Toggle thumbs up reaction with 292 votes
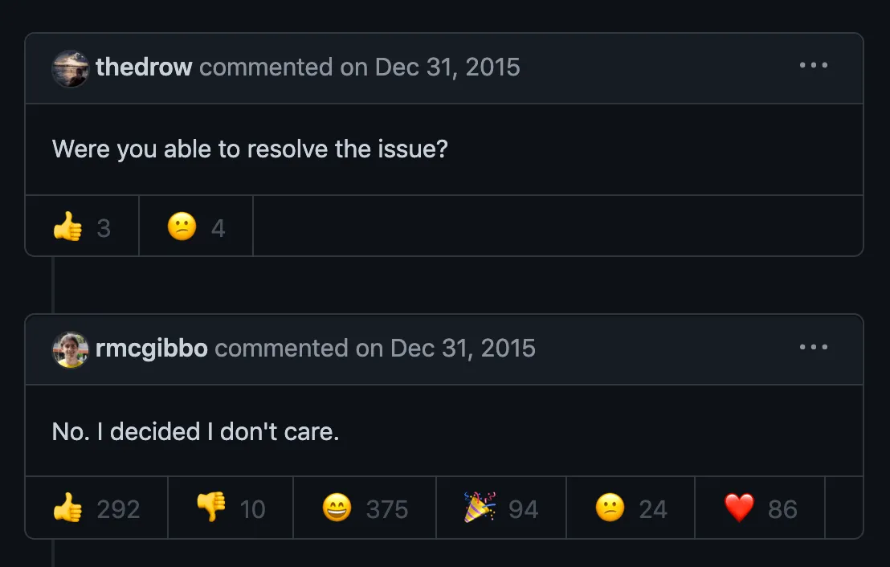Viewport: 890px width, 567px height. (96, 508)
